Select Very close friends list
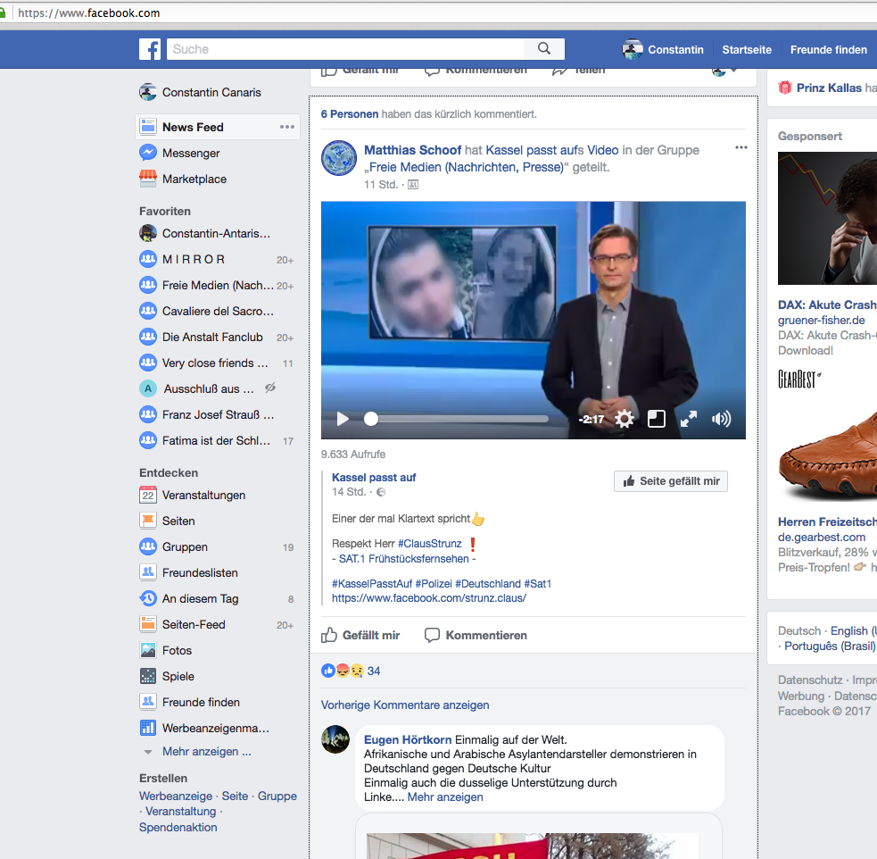 point(217,363)
